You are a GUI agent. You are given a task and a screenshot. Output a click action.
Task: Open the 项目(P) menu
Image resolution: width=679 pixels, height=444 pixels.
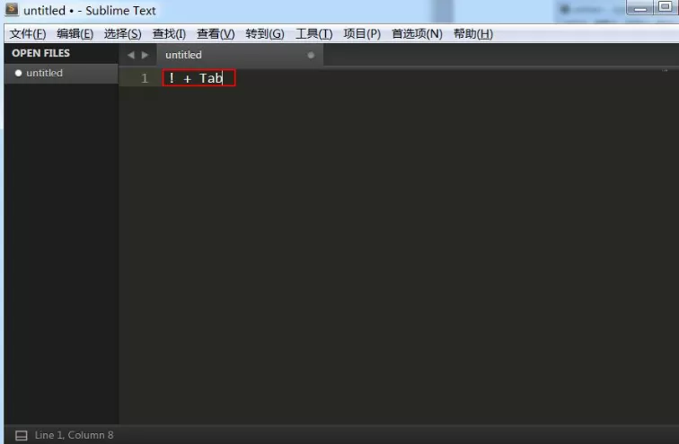[x=362, y=34]
